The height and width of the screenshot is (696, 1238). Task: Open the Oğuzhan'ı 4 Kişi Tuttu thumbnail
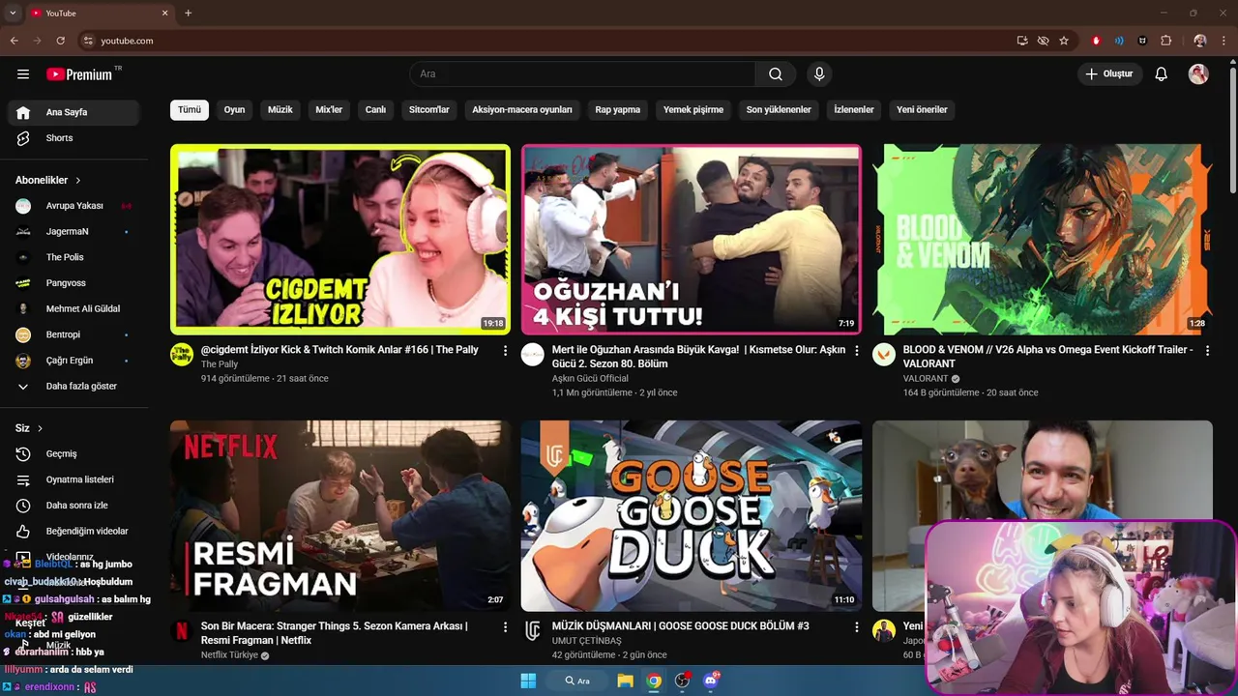pyautogui.click(x=691, y=240)
